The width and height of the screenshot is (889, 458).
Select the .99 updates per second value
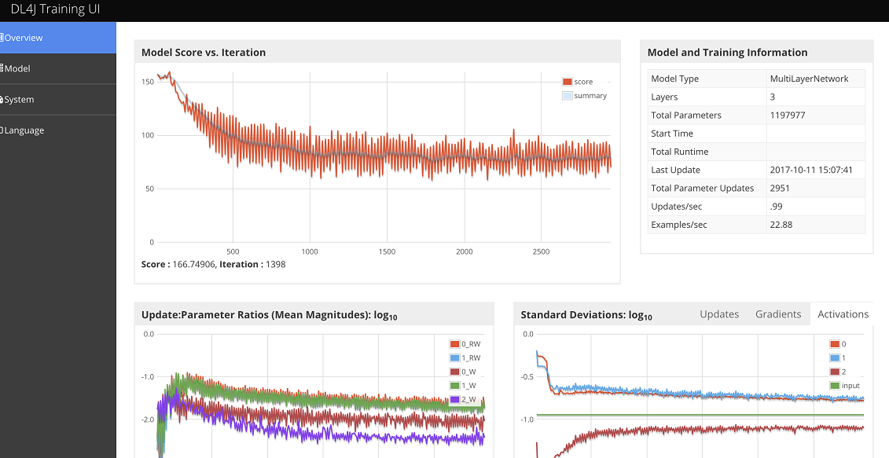pyautogui.click(x=776, y=207)
